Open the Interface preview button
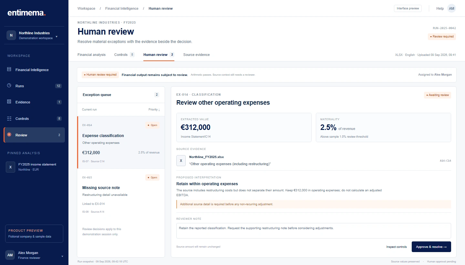Image resolution: width=465 pixels, height=265 pixels. 408,8
